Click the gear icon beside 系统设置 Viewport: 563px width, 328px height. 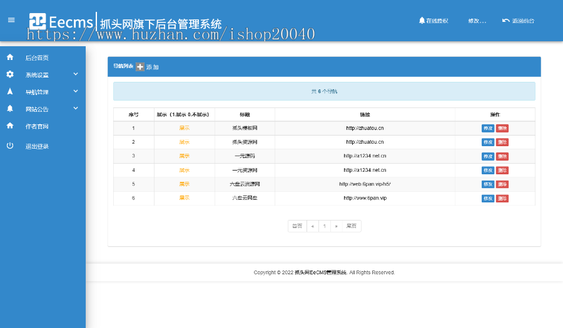10,74
